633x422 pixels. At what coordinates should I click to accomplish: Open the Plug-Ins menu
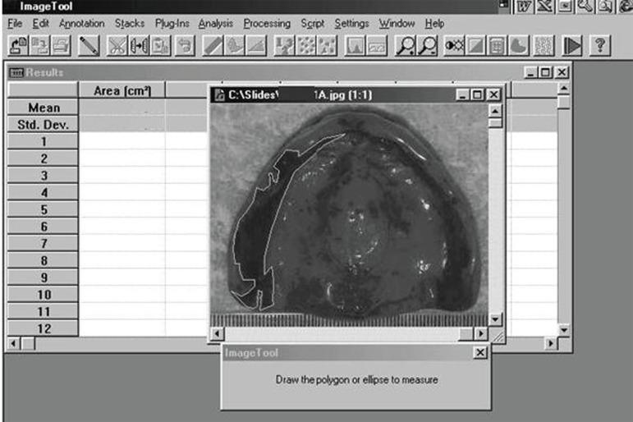[x=172, y=24]
